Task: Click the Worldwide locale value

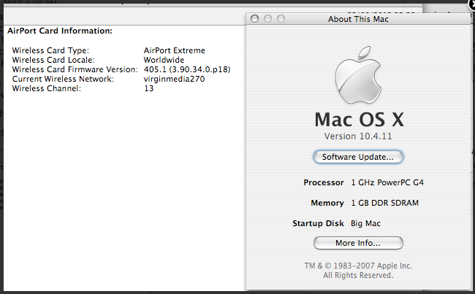Action: 164,60
